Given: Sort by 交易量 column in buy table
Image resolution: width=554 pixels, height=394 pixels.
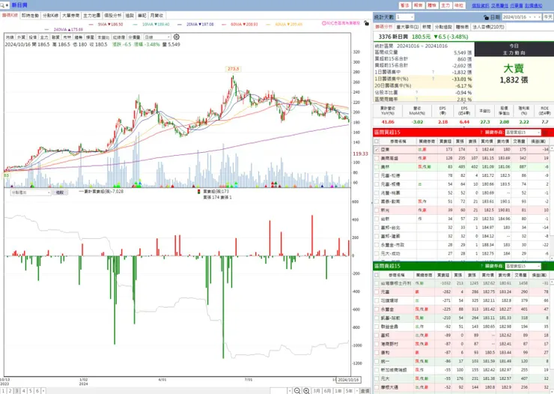Looking at the screenshot, I should [520, 141].
